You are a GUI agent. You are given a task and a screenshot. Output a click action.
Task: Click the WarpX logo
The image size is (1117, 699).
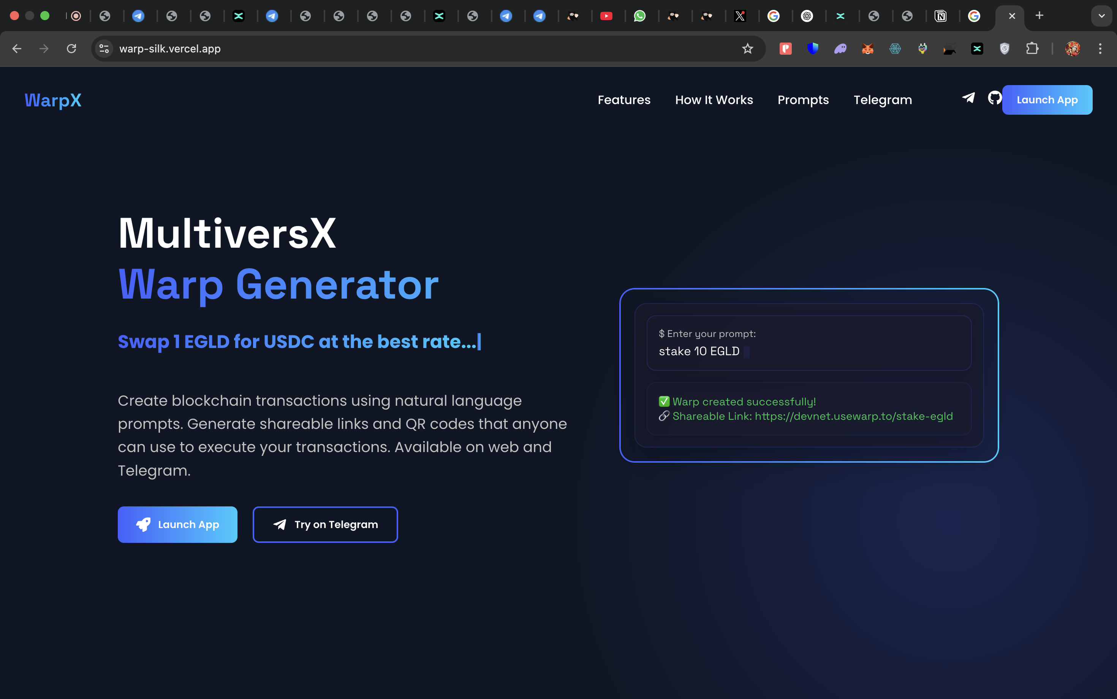52,100
